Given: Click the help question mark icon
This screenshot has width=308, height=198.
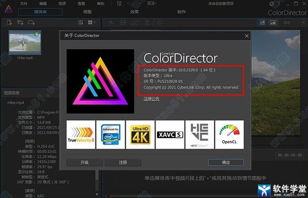Looking at the screenshot, I should point(280,4).
